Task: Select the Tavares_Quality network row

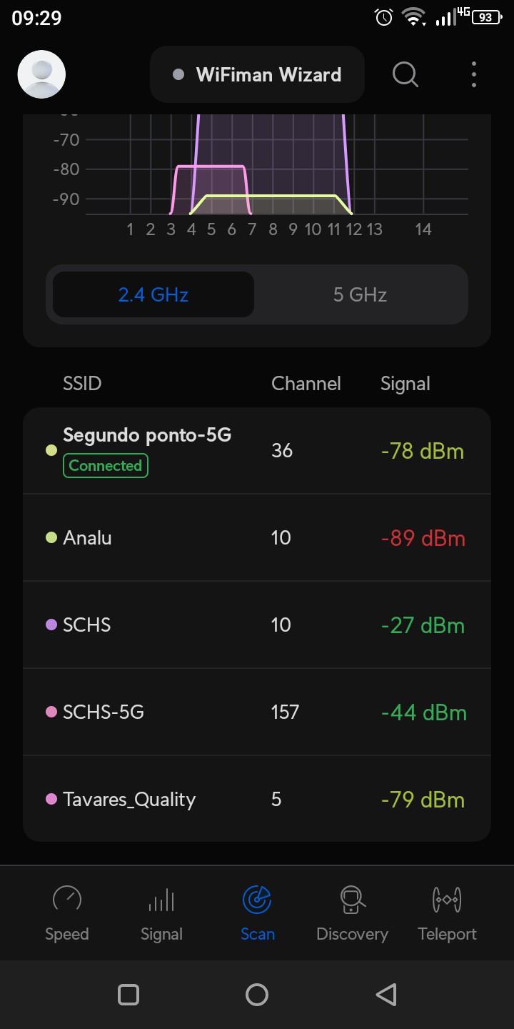Action: click(x=257, y=800)
